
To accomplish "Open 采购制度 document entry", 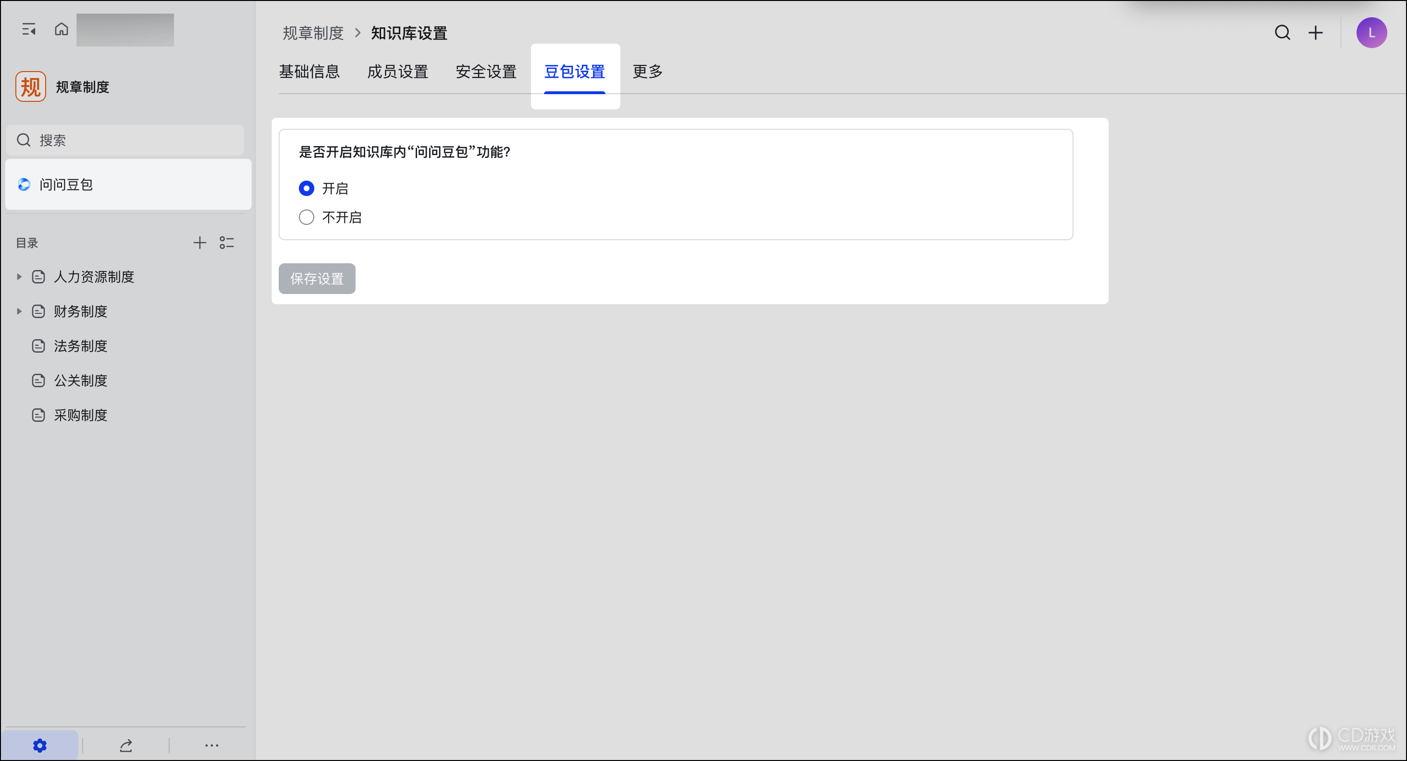I will click(x=81, y=416).
